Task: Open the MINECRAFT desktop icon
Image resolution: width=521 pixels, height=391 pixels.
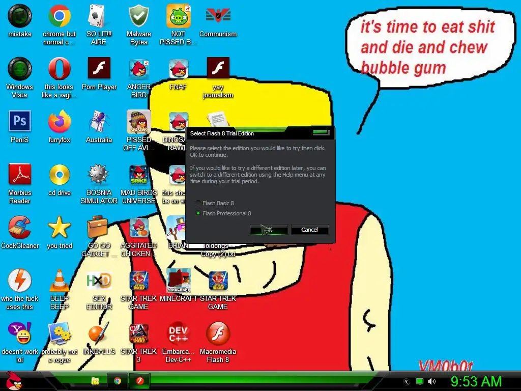Action: pos(179,281)
